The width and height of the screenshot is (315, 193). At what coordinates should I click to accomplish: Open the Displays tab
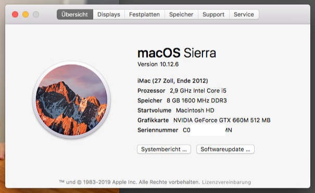coord(109,15)
